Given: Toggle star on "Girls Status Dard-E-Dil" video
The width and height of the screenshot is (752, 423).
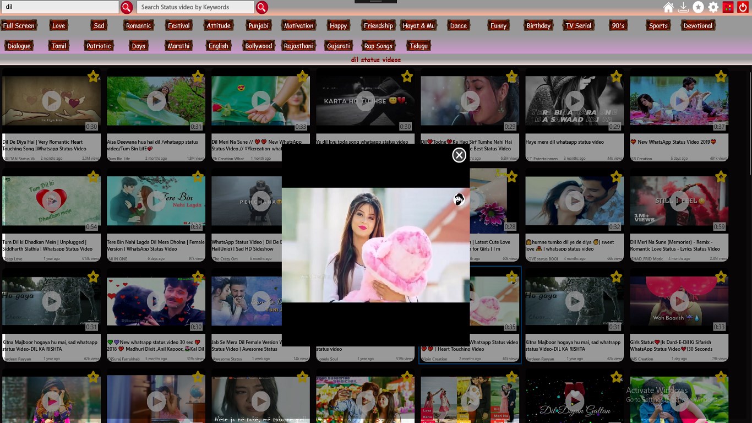Looking at the screenshot, I should 721,277.
